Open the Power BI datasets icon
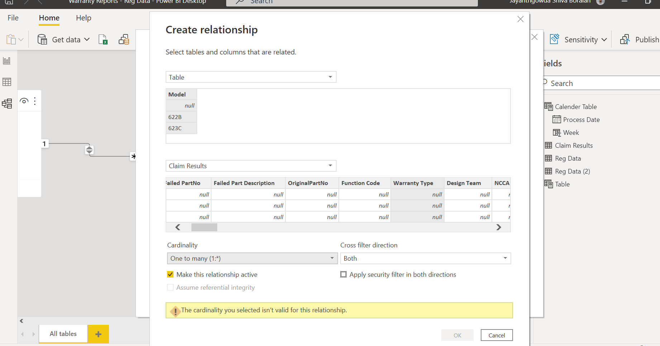The image size is (660, 346). 124,39
